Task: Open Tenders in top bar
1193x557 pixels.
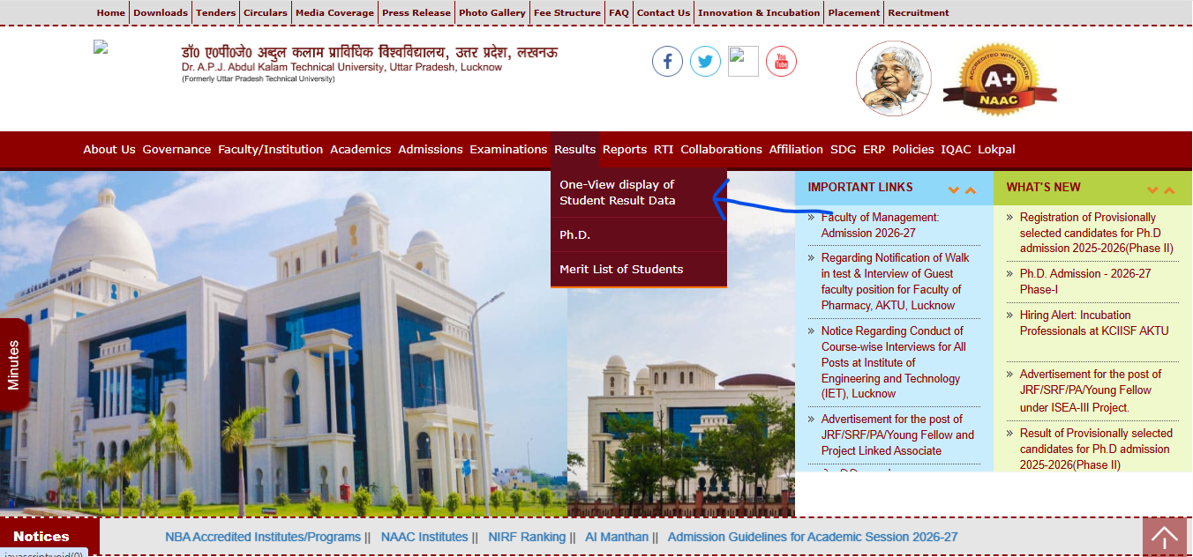Action: click(215, 12)
